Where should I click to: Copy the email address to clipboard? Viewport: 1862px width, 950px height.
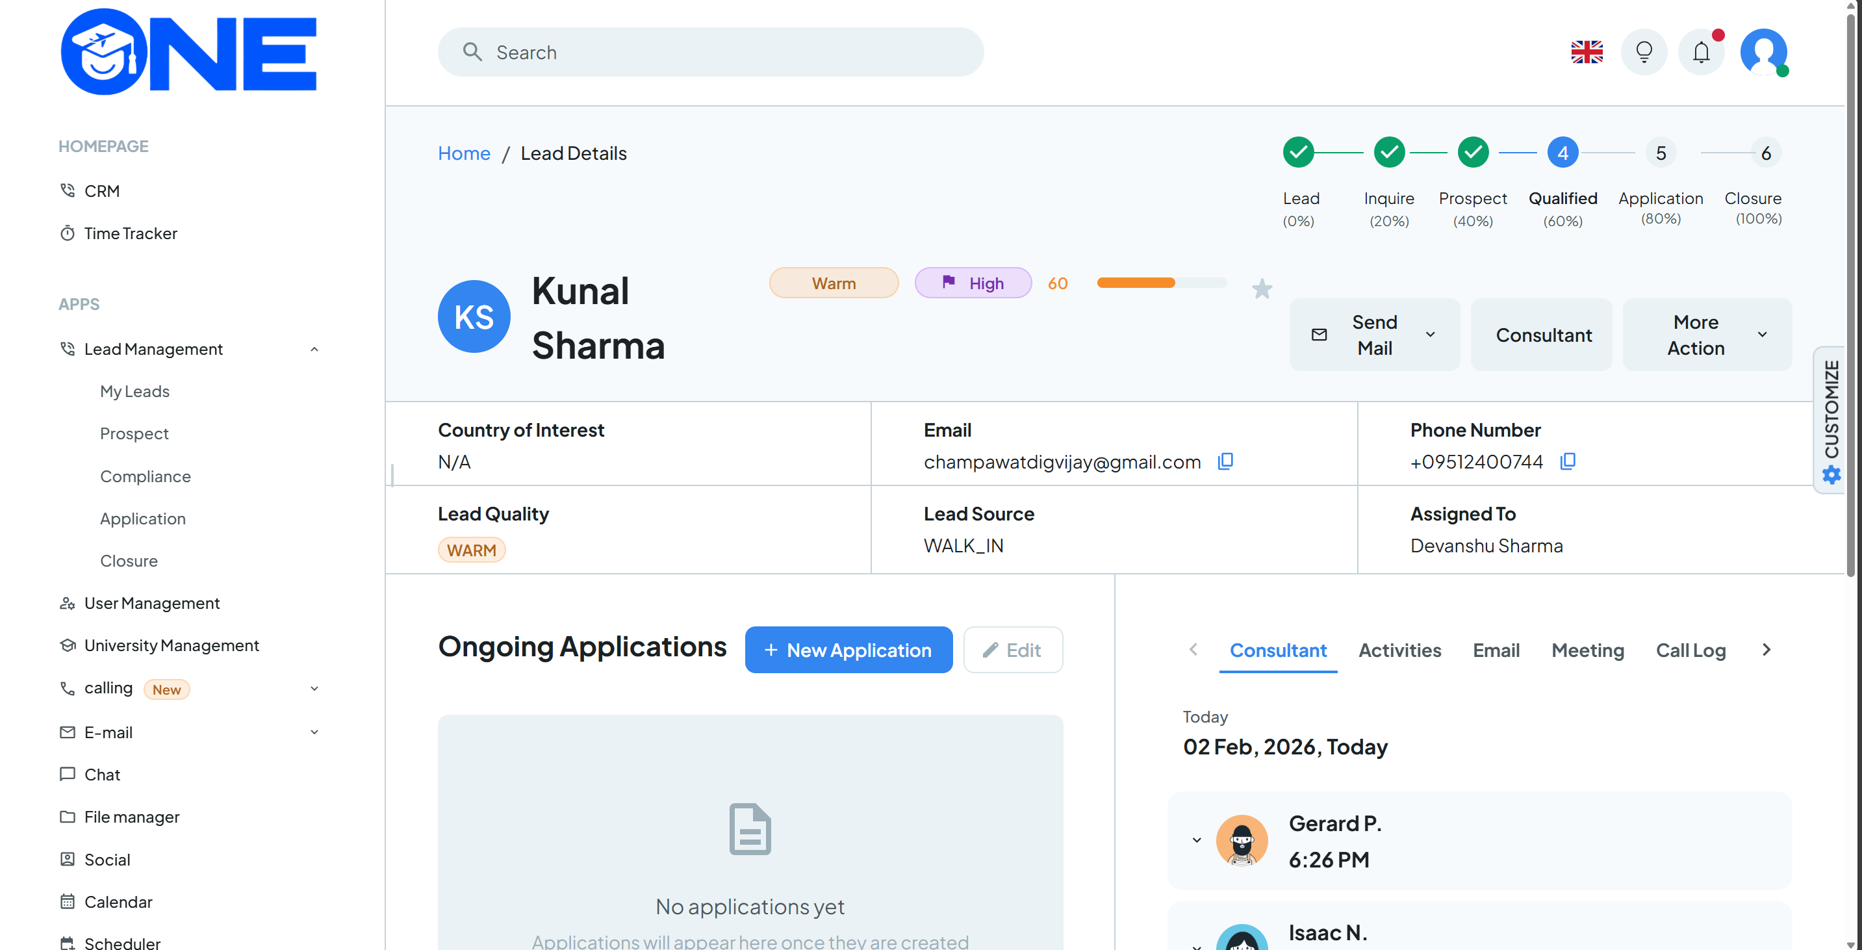1225,461
